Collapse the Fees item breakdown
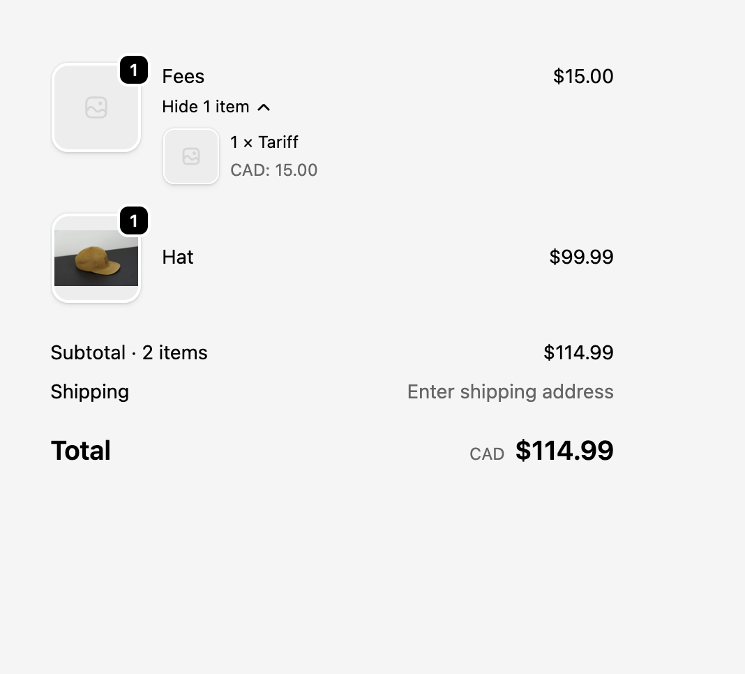The width and height of the screenshot is (745, 674). click(216, 106)
